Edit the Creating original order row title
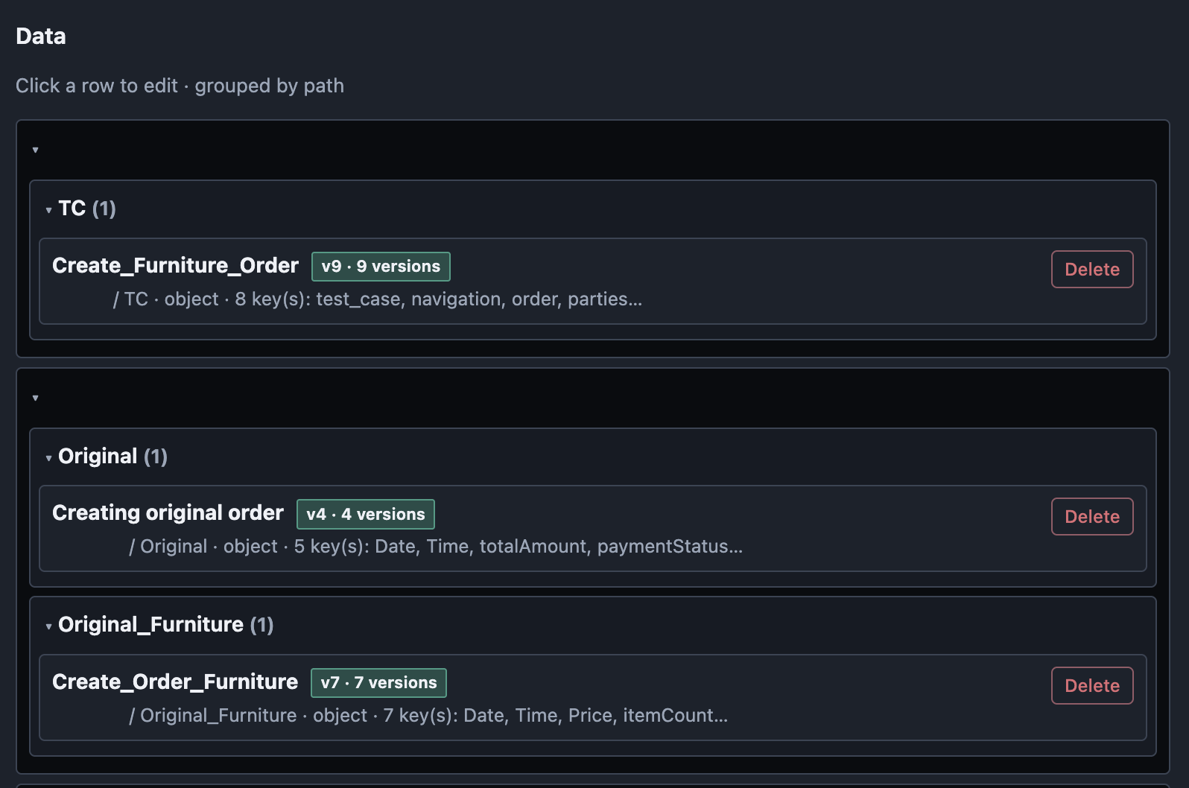 [x=168, y=513]
